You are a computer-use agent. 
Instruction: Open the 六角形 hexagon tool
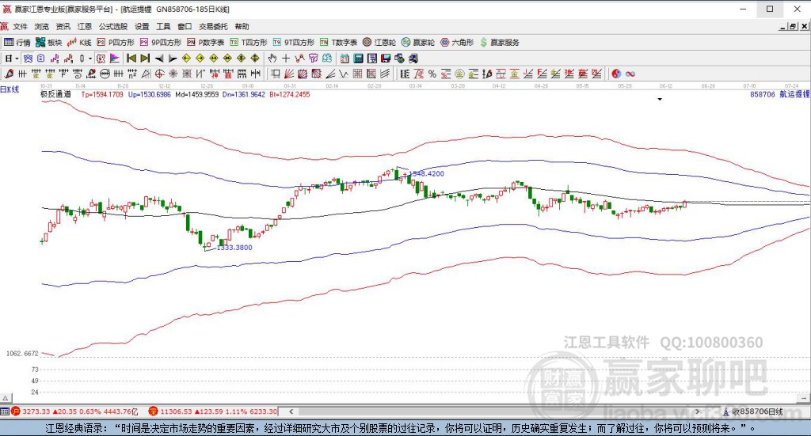click(457, 43)
